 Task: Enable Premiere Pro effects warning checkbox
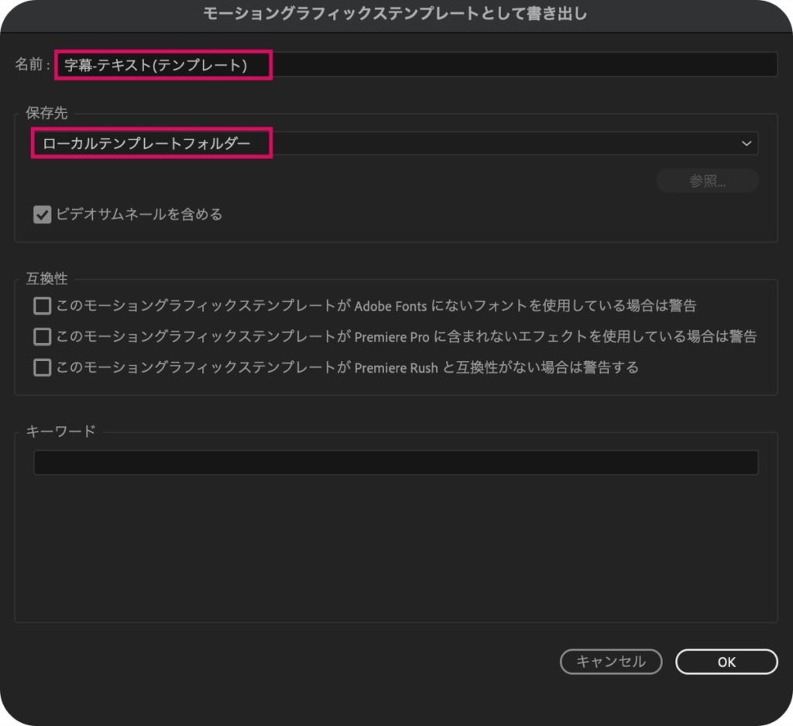tap(42, 336)
